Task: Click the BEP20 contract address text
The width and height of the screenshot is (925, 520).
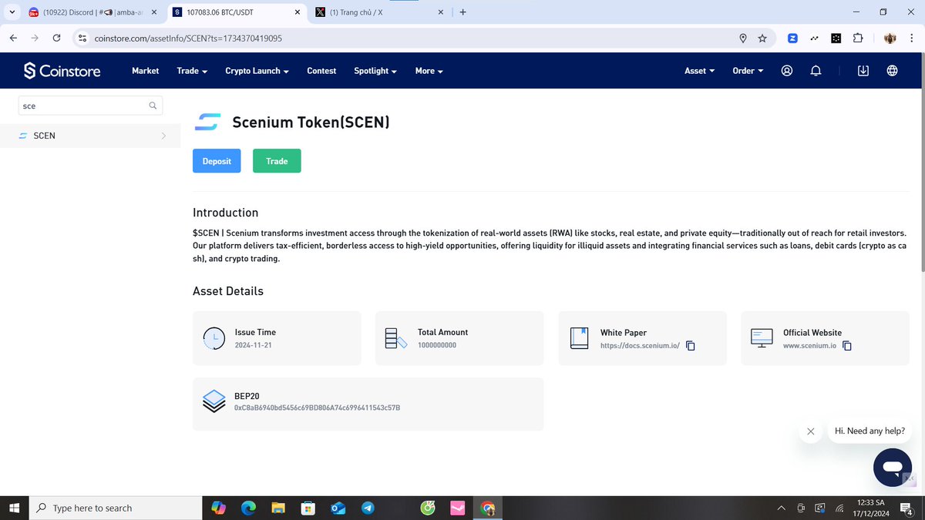Action: [x=317, y=408]
